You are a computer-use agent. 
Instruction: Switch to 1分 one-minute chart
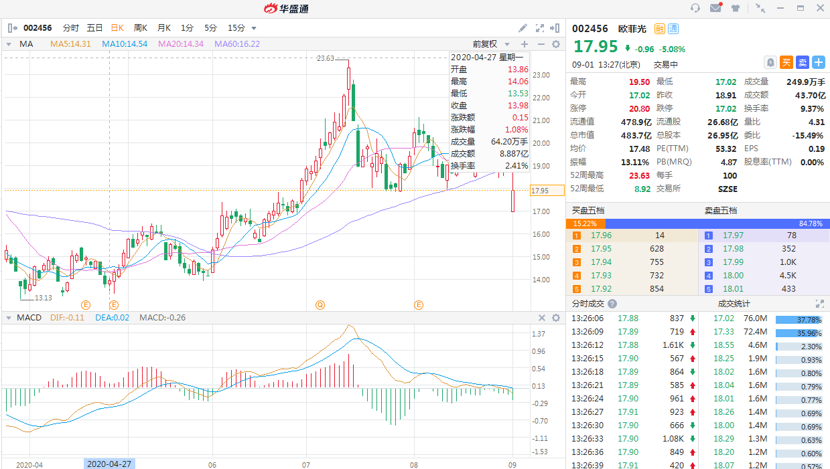187,28
